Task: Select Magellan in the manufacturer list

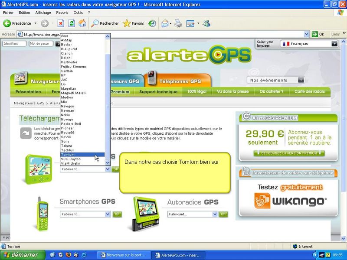Action: tap(82, 88)
